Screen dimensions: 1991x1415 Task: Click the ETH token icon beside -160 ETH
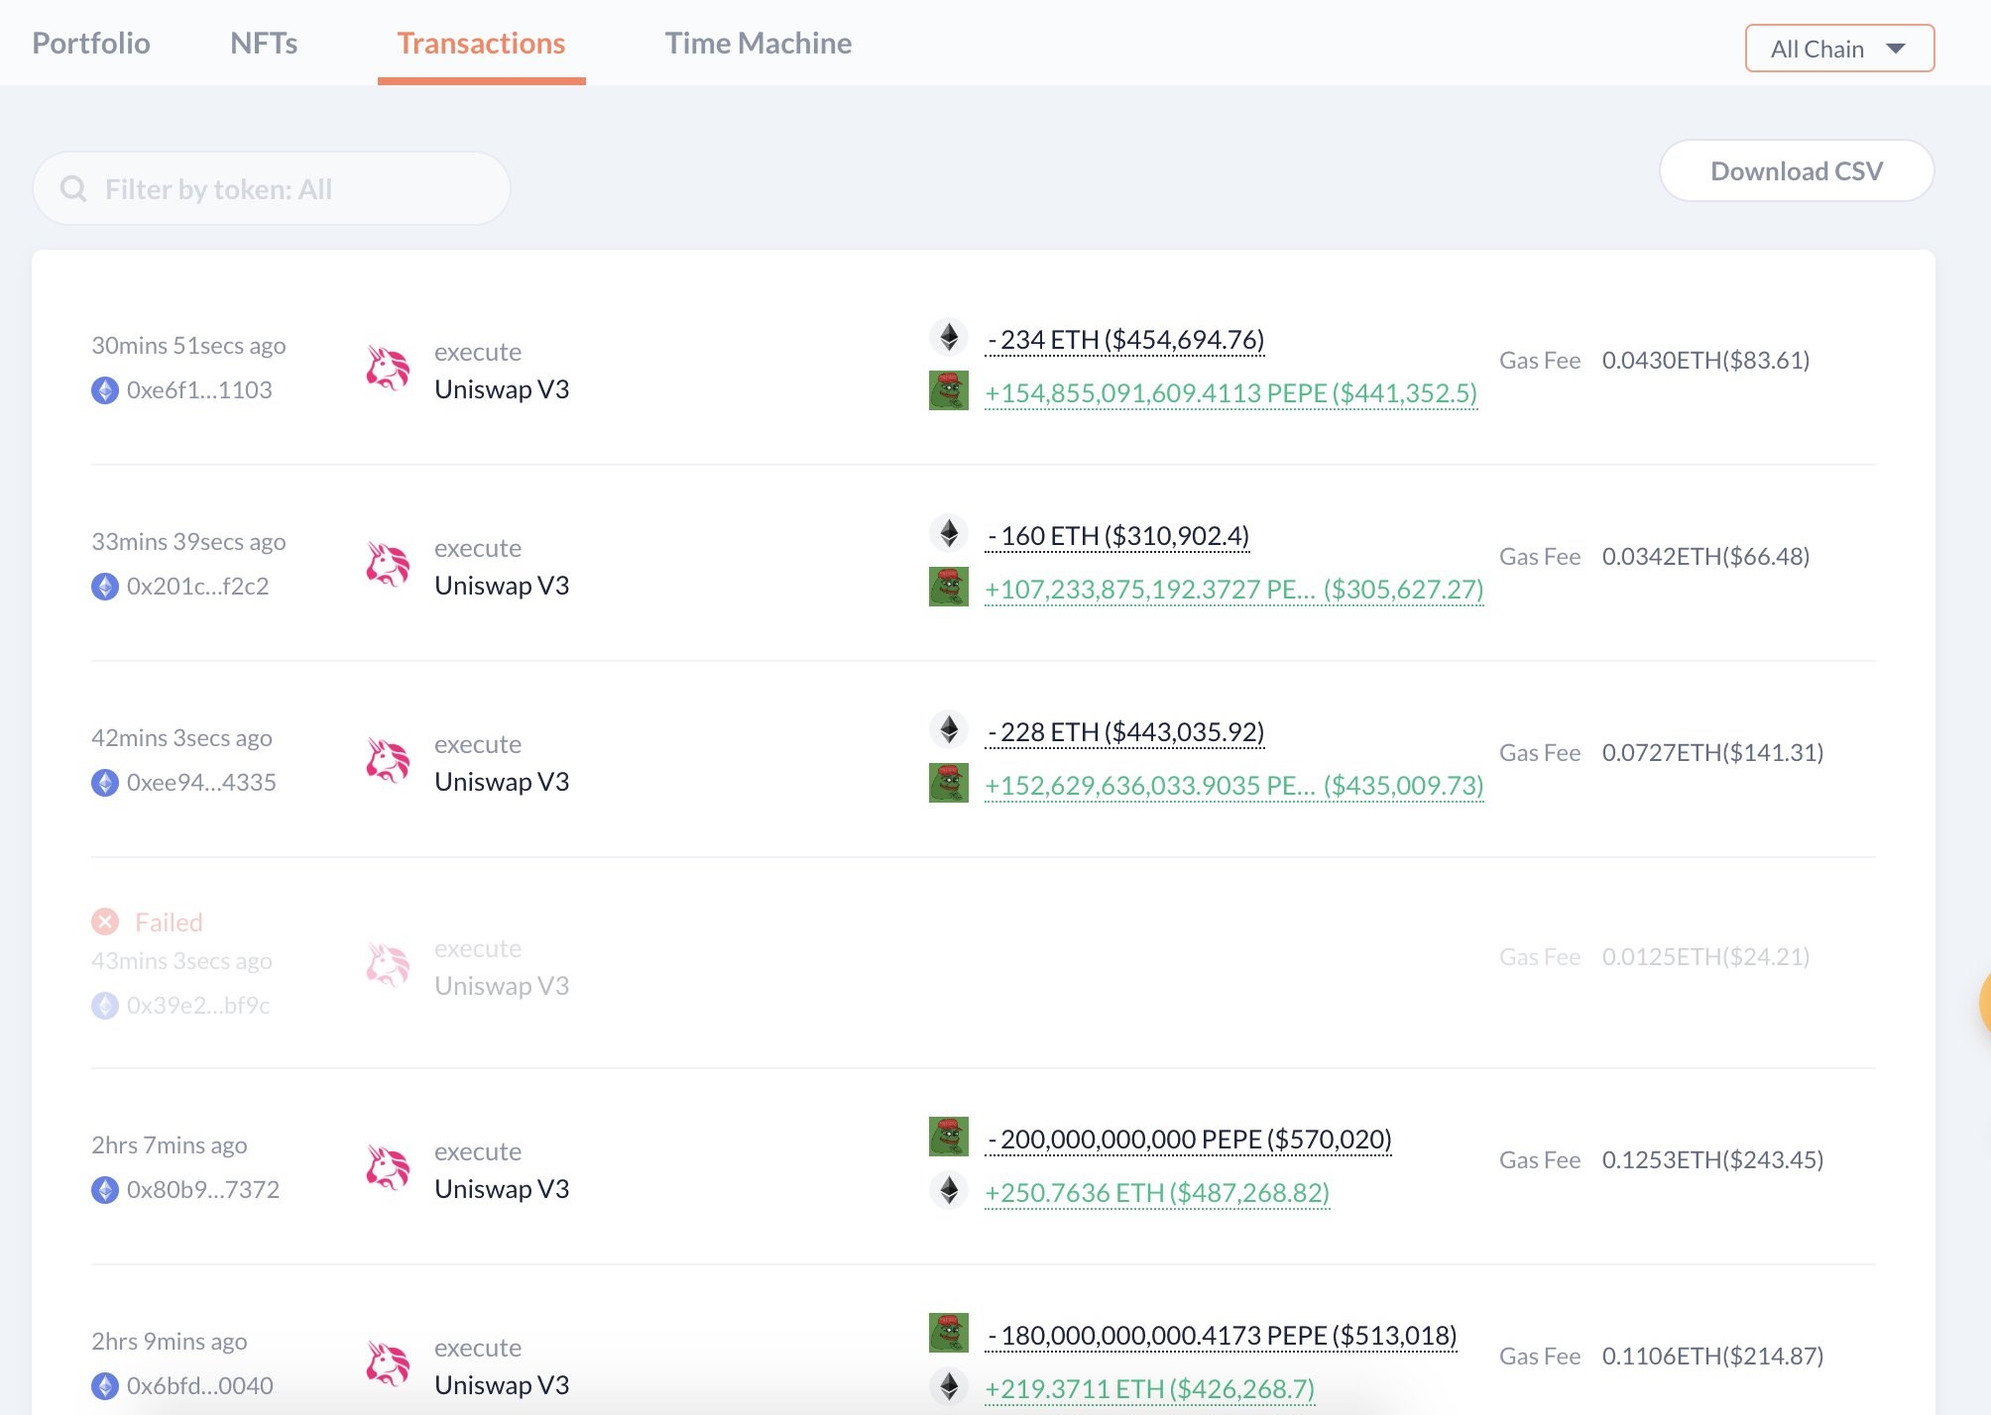[949, 534]
